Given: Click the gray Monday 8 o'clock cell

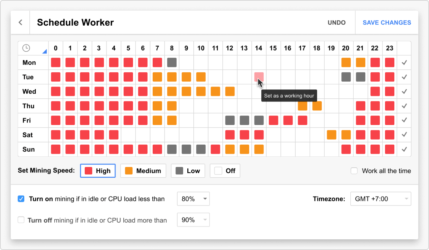Looking at the screenshot, I should 172,63.
